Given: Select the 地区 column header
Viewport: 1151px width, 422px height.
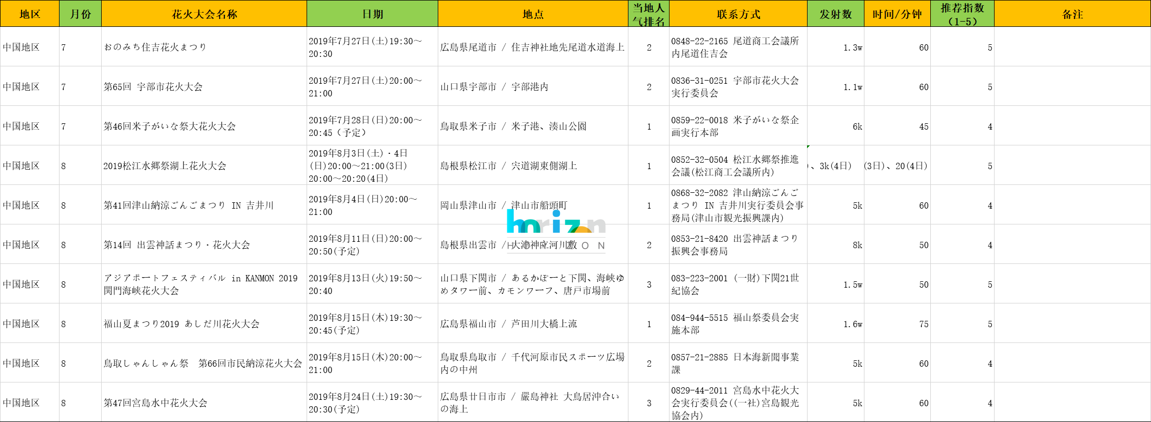Looking at the screenshot, I should pyautogui.click(x=29, y=14).
